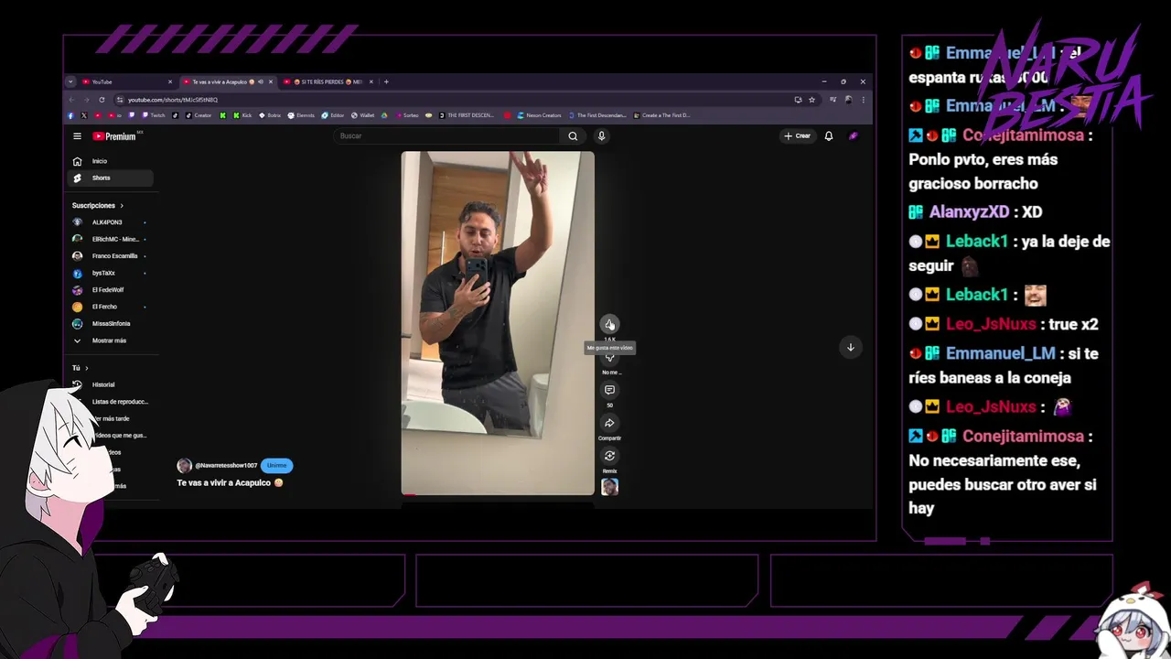Click the search magnifier button
Screen dimensions: 1171x659
click(573, 136)
